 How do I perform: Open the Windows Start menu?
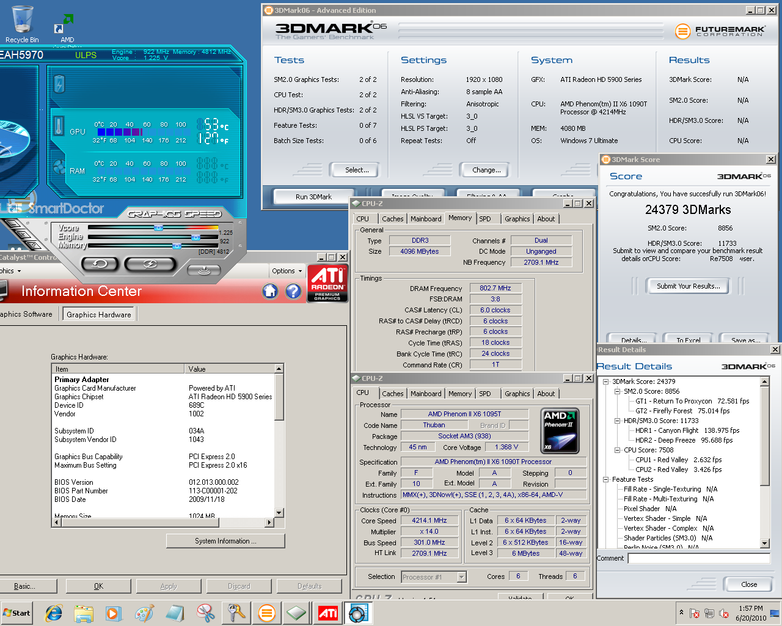pos(16,613)
